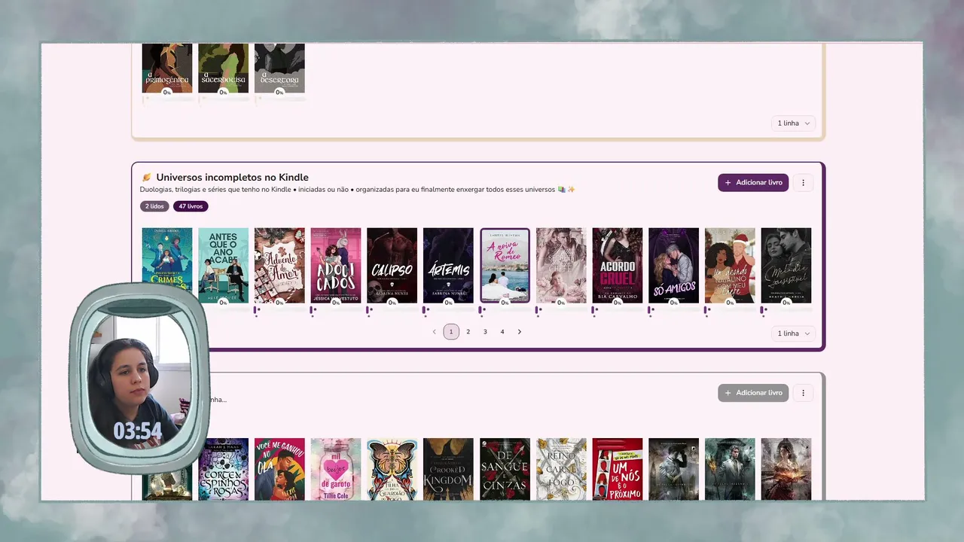The image size is (964, 542).
Task: Open the Reino de Carne e Fogo cover
Action: 561,469
